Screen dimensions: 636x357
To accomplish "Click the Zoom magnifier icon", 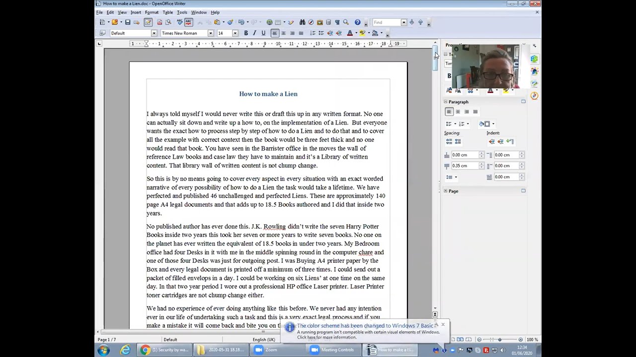I will pyautogui.click(x=346, y=22).
